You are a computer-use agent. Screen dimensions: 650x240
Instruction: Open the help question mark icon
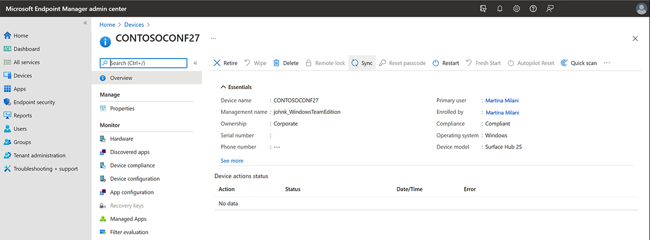tap(533, 8)
